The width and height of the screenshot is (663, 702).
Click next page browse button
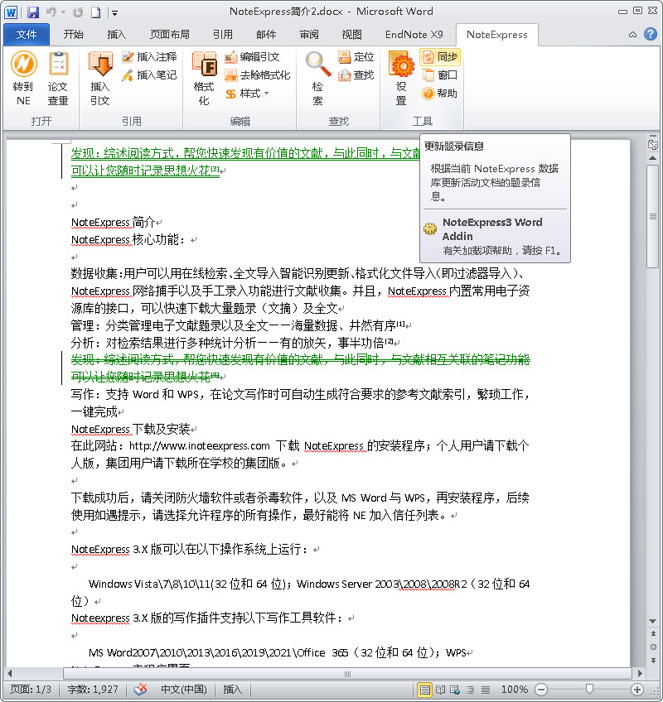point(653,661)
